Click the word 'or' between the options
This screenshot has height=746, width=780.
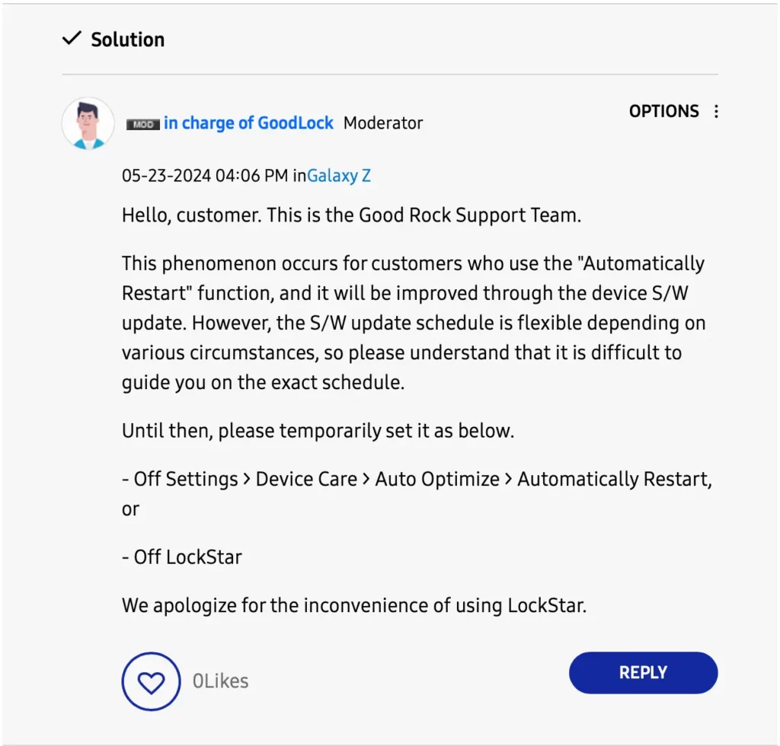(131, 510)
